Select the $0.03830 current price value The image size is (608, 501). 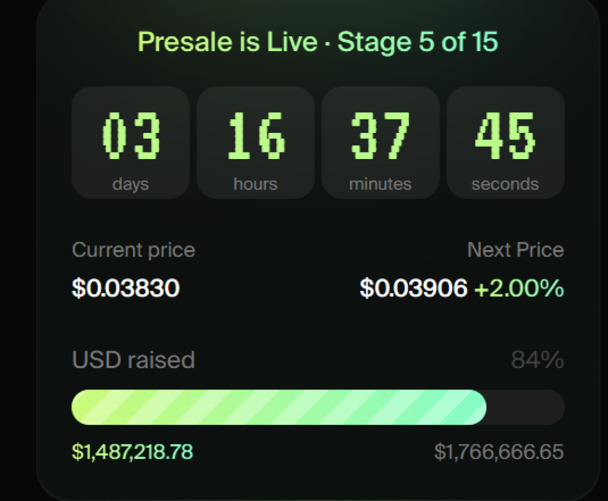point(126,288)
